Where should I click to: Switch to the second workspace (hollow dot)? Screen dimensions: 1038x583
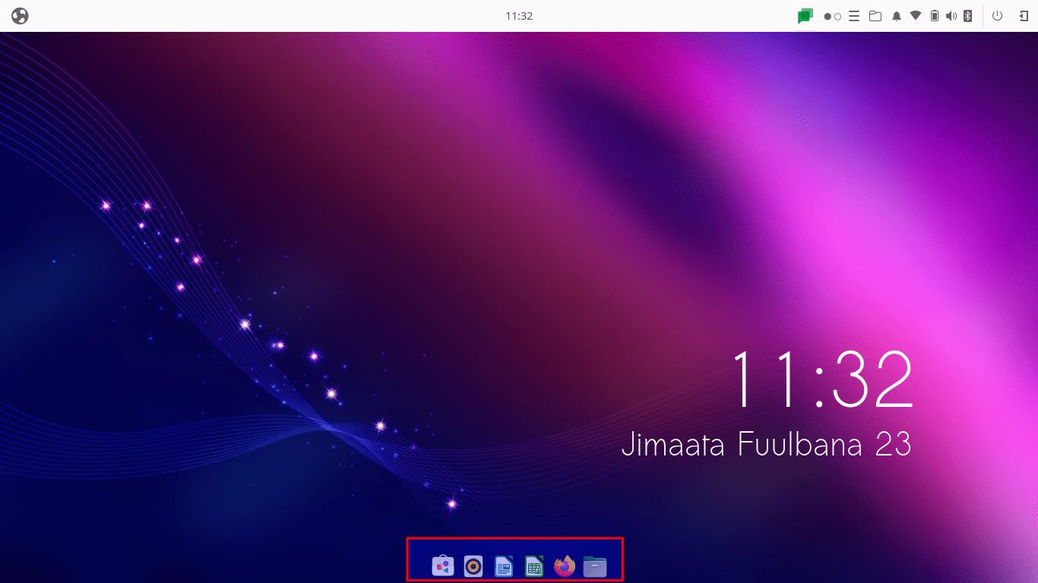tap(837, 16)
